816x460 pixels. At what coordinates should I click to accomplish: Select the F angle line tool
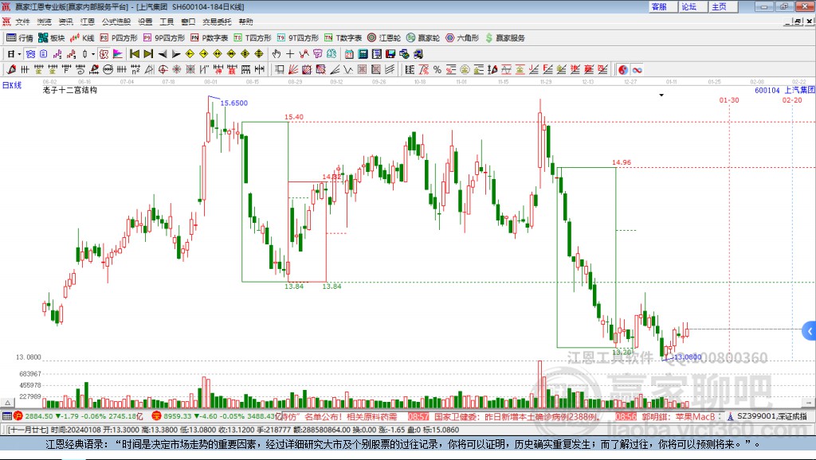pyautogui.click(x=547, y=70)
